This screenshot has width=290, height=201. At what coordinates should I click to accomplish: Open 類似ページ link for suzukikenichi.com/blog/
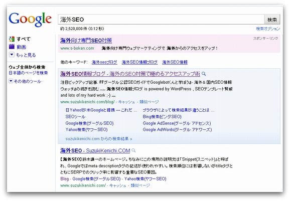[x=149, y=102]
